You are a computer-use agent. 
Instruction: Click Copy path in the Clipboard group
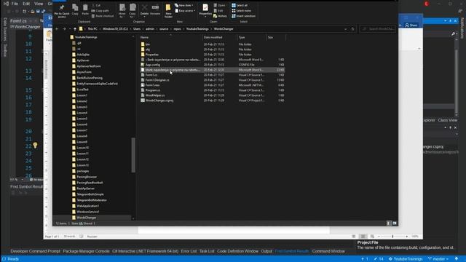[100, 11]
